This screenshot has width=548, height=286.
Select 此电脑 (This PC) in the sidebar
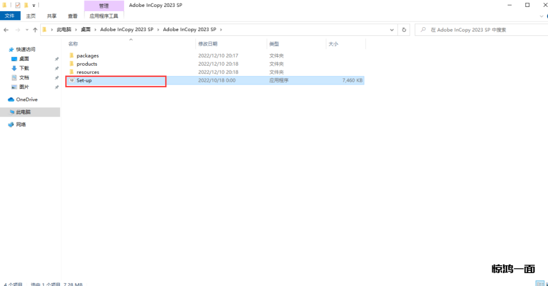pyautogui.click(x=23, y=112)
